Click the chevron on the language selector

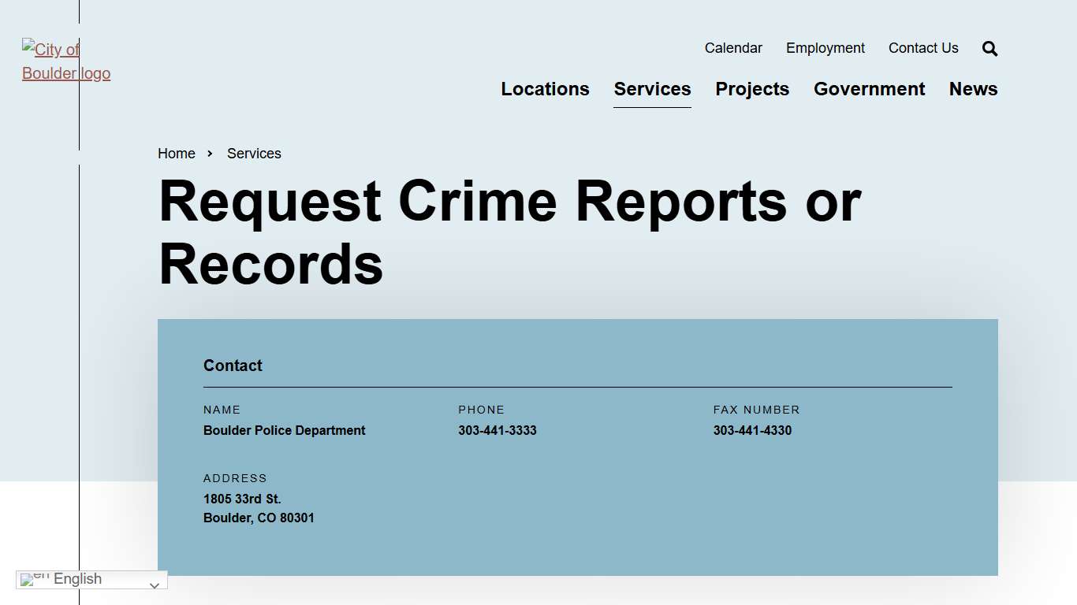click(x=155, y=585)
